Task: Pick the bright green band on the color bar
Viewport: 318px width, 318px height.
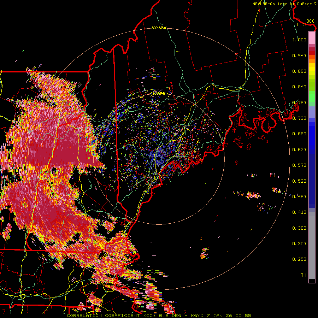Action: 312,96
